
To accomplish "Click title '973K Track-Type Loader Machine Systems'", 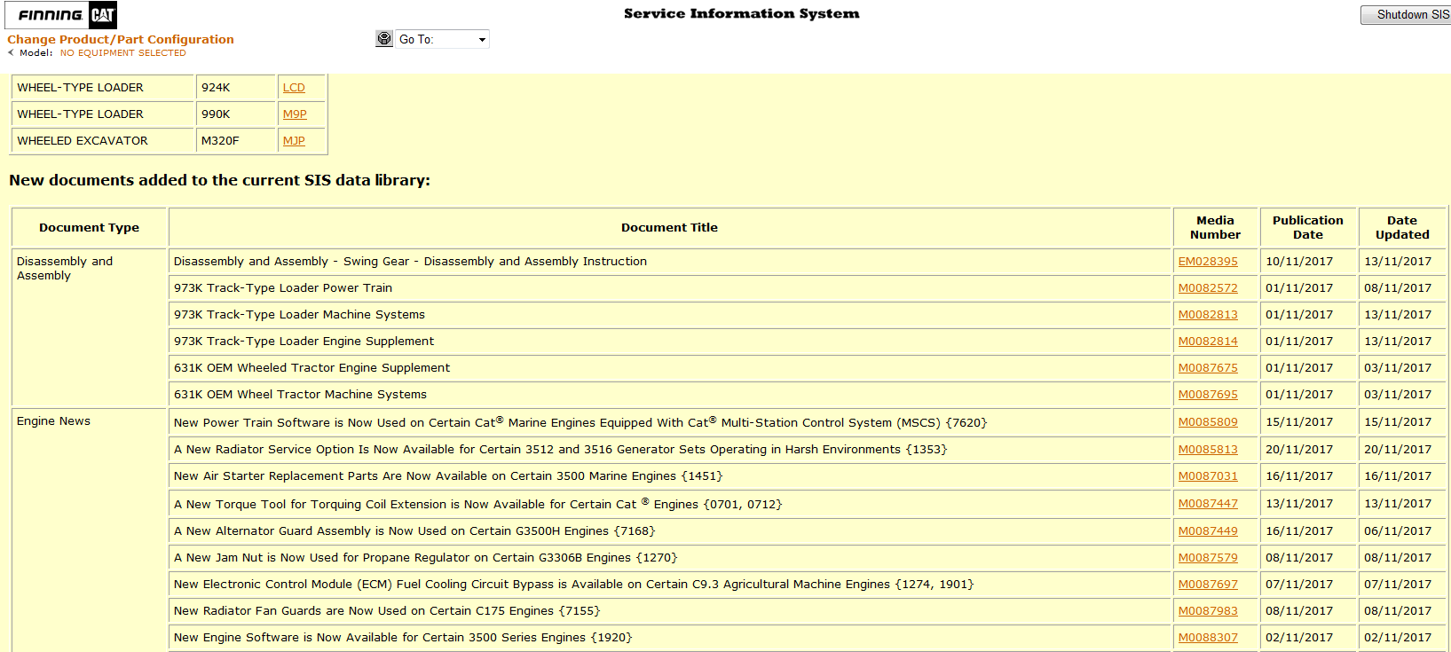I will click(299, 315).
